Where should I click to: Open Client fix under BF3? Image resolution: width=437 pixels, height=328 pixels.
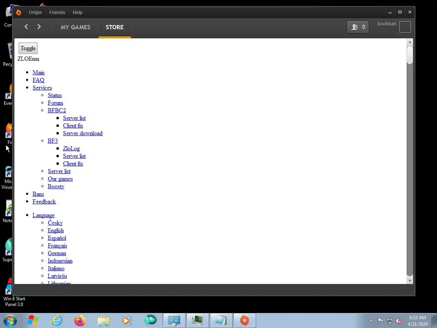pyautogui.click(x=73, y=164)
